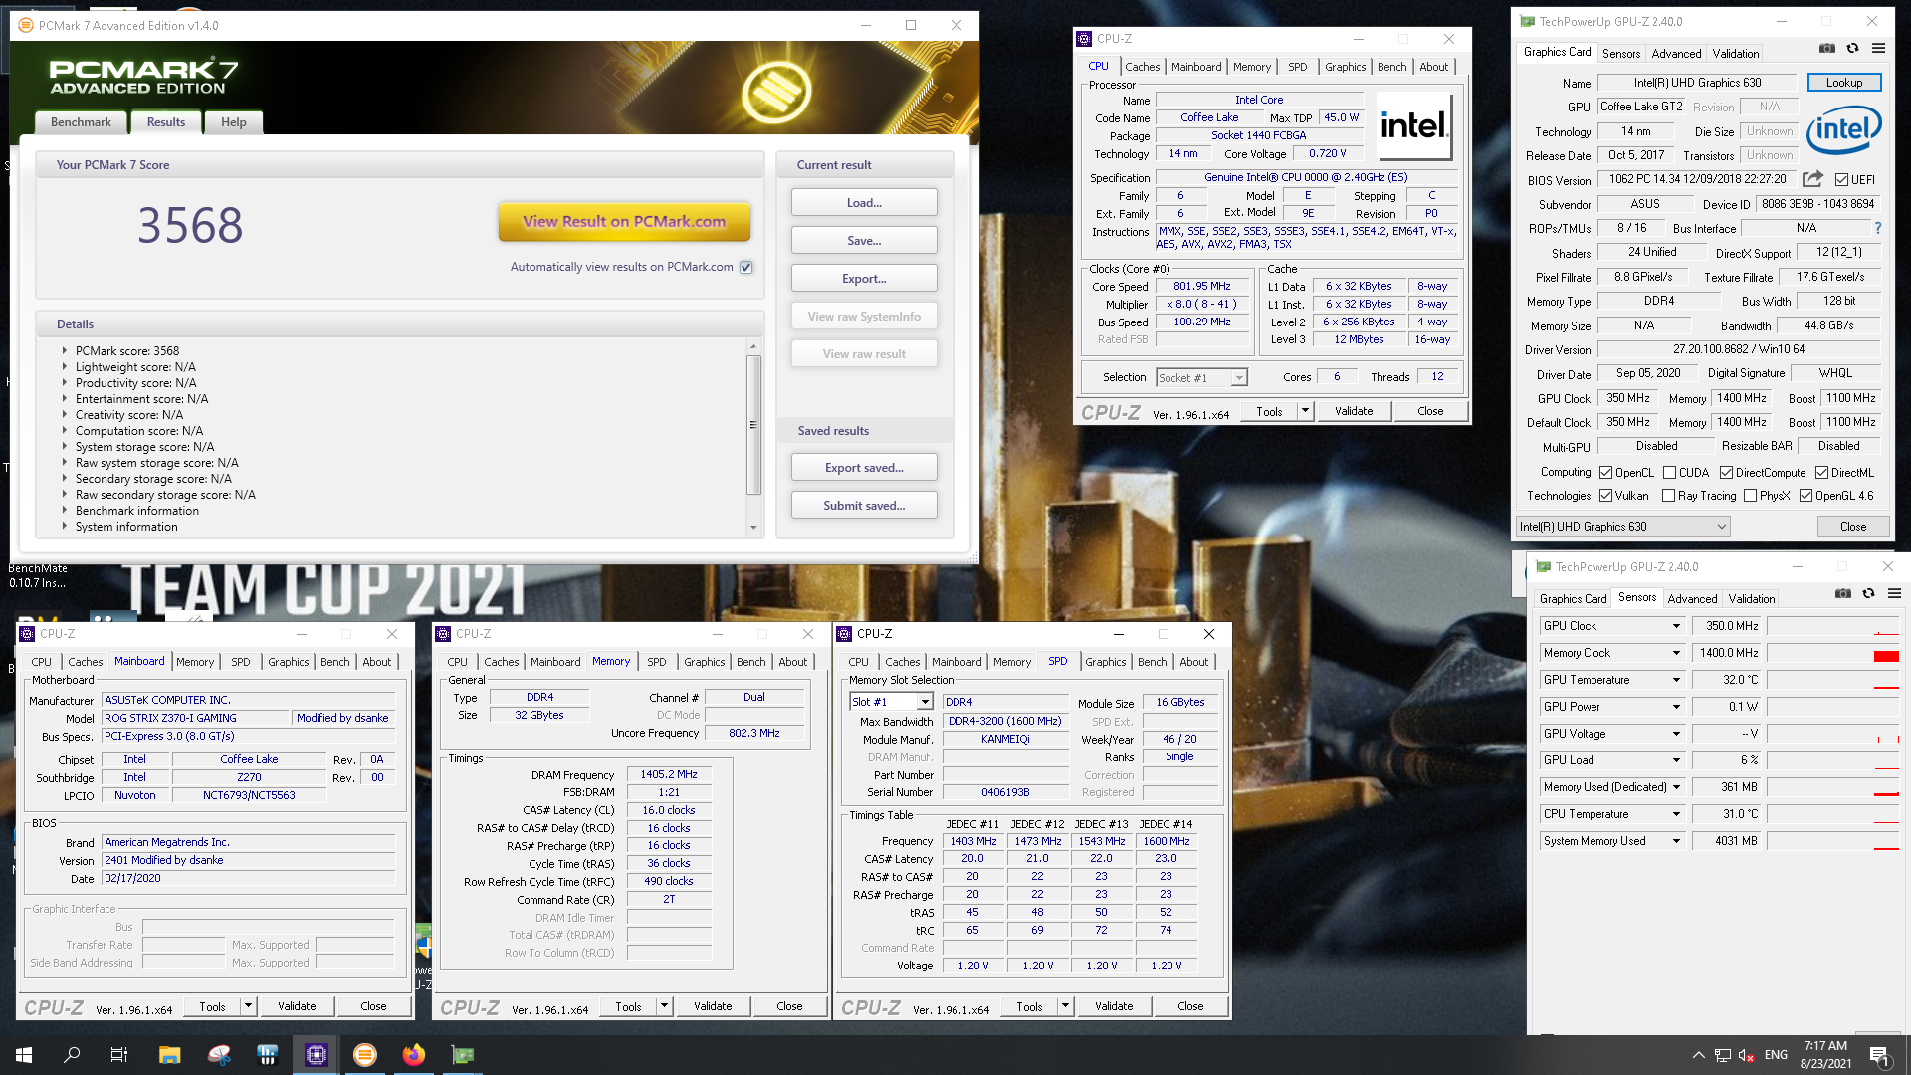Toggle the CUDA checkbox
The height and width of the screenshot is (1075, 1911).
[1669, 473]
